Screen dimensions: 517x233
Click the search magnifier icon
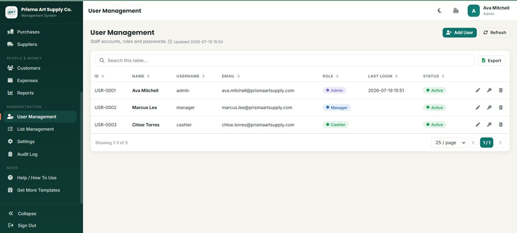(x=102, y=61)
